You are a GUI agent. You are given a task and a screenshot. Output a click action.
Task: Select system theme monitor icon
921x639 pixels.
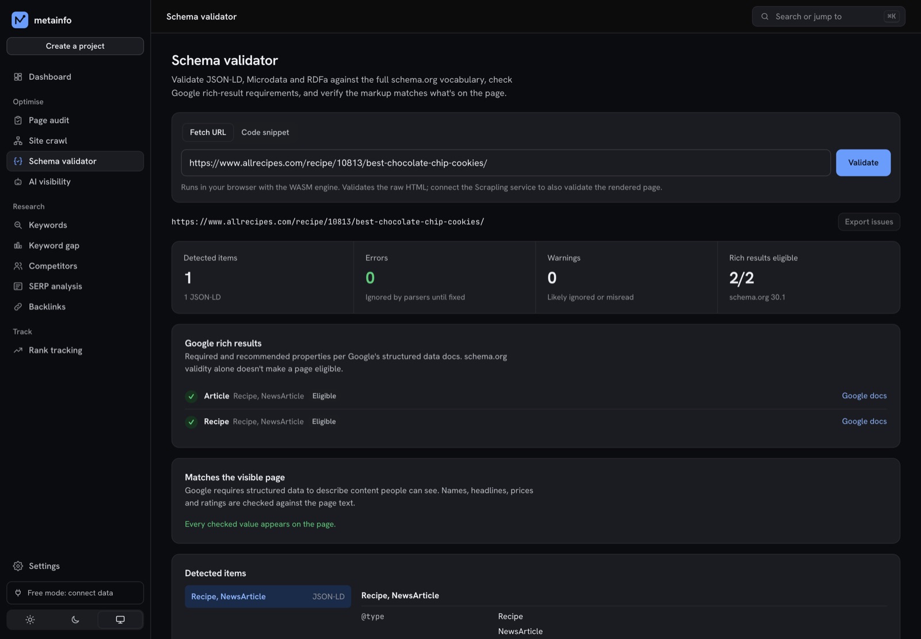click(120, 619)
